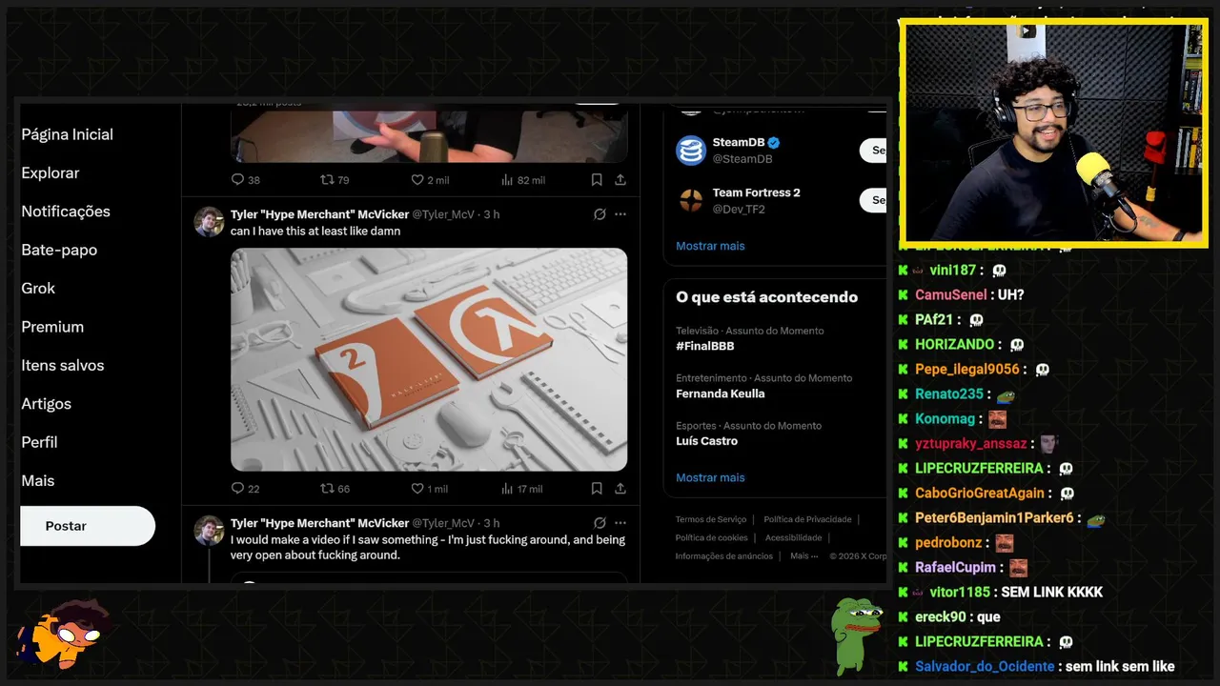Open the Half-Life books image
The width and height of the screenshot is (1220, 686).
coord(429,359)
